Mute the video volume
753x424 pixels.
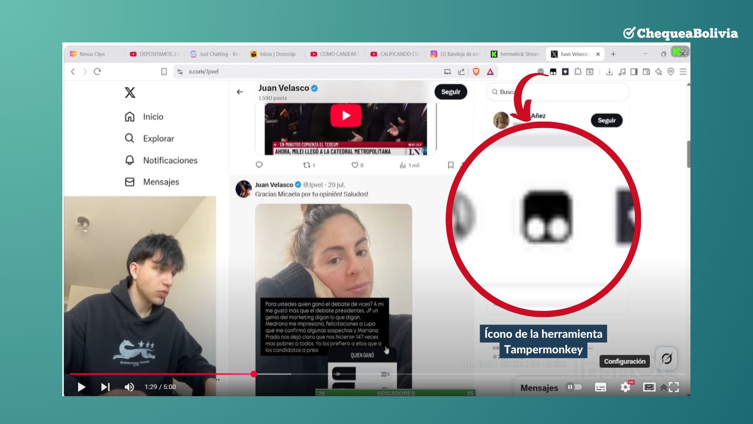(x=129, y=387)
